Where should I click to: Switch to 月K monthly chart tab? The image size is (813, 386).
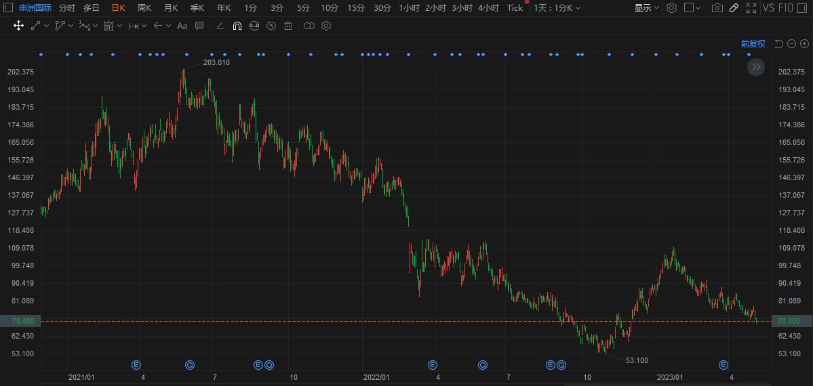(171, 7)
